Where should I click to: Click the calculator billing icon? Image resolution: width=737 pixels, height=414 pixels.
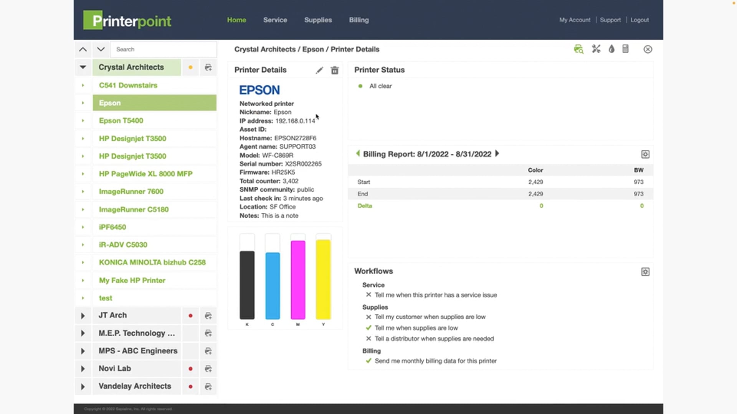(625, 49)
